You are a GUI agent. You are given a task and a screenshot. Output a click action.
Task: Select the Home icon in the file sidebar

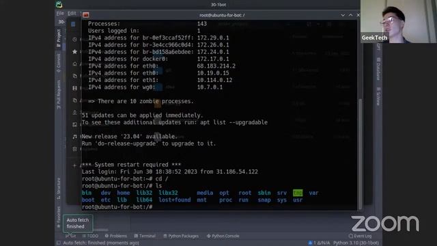[74, 64]
